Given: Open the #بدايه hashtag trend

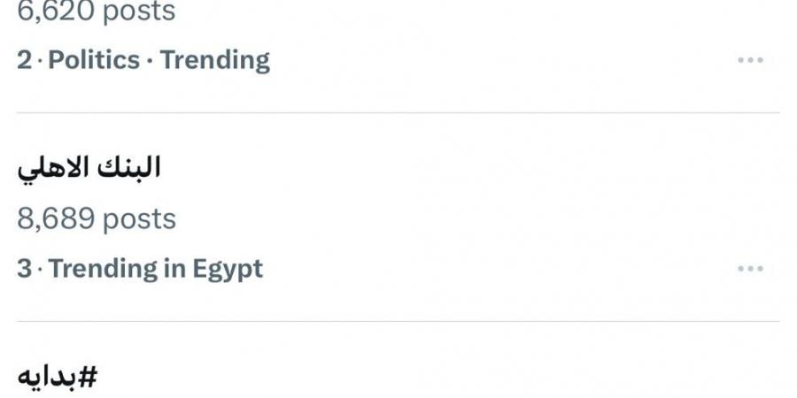Looking at the screenshot, I should [58, 377].
